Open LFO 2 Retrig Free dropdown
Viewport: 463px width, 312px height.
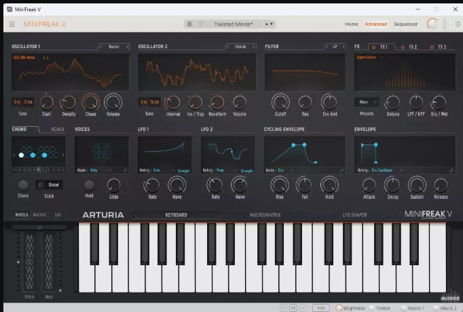[x=227, y=170]
